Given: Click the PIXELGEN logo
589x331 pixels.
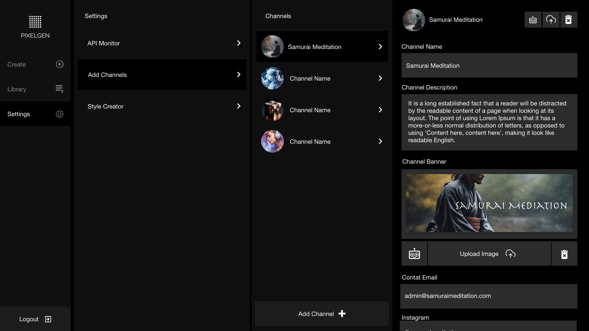Looking at the screenshot, I should (35, 27).
